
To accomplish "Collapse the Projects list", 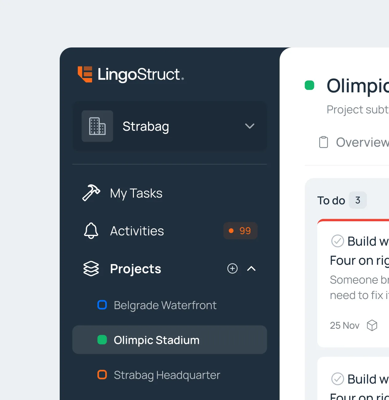I will coord(251,268).
